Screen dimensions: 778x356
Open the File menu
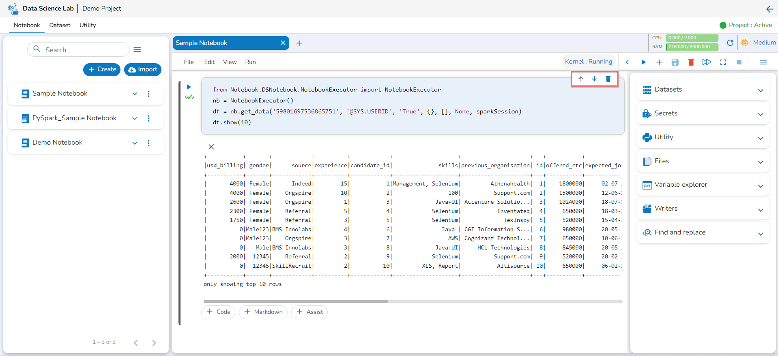click(x=189, y=62)
